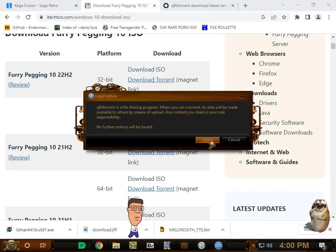Expand idman641build7.exe download options
Image resolution: width=336 pixels, height=252 pixels.
(x=70, y=230)
